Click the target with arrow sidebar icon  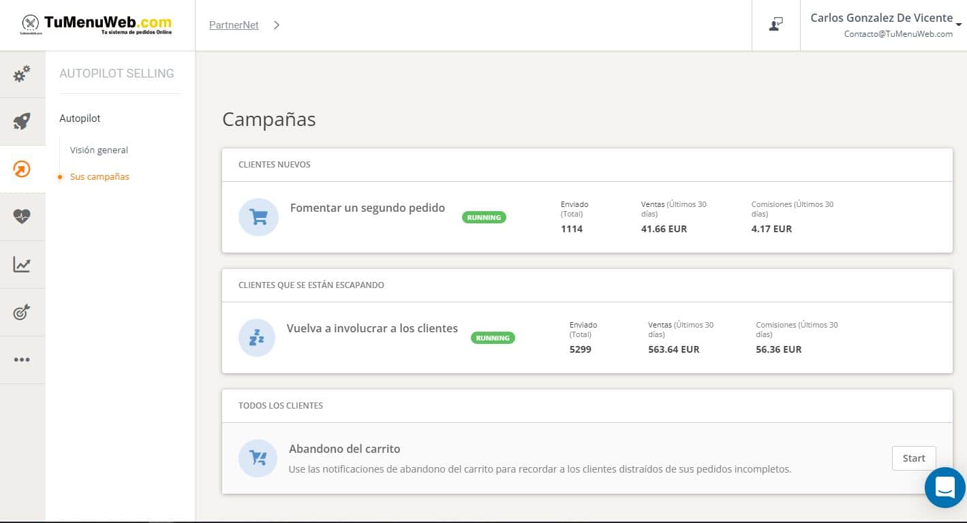point(22,313)
